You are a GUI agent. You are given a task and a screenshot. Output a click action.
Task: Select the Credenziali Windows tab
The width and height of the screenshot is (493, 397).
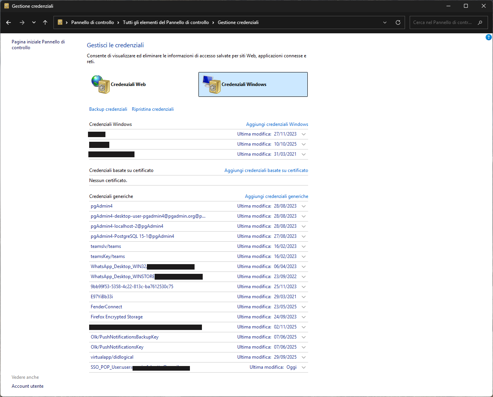pos(253,84)
